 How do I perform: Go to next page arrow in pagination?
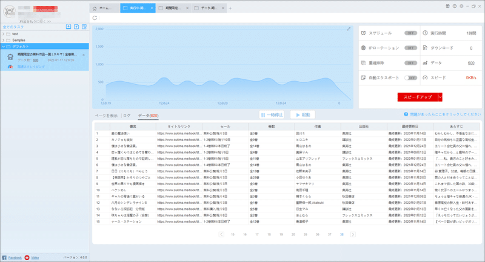coord(353,235)
